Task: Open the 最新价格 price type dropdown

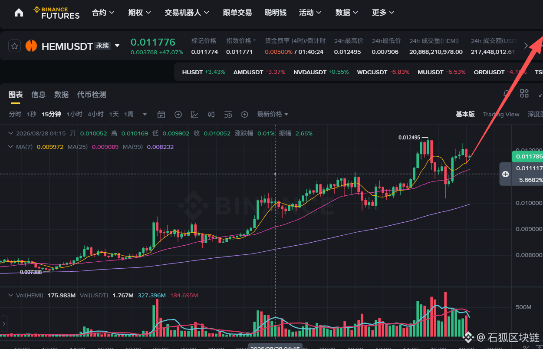Action: [273, 114]
